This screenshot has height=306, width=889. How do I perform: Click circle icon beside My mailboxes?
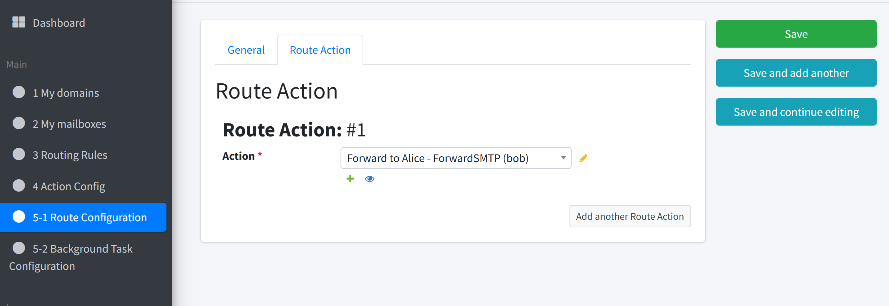[x=19, y=123]
